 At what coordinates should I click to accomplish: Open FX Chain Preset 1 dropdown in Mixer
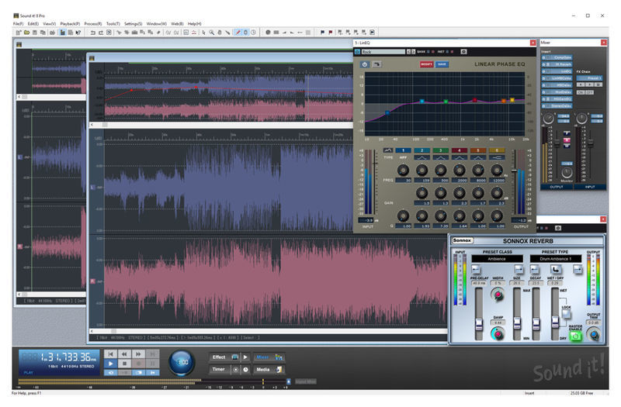pyautogui.click(x=589, y=78)
